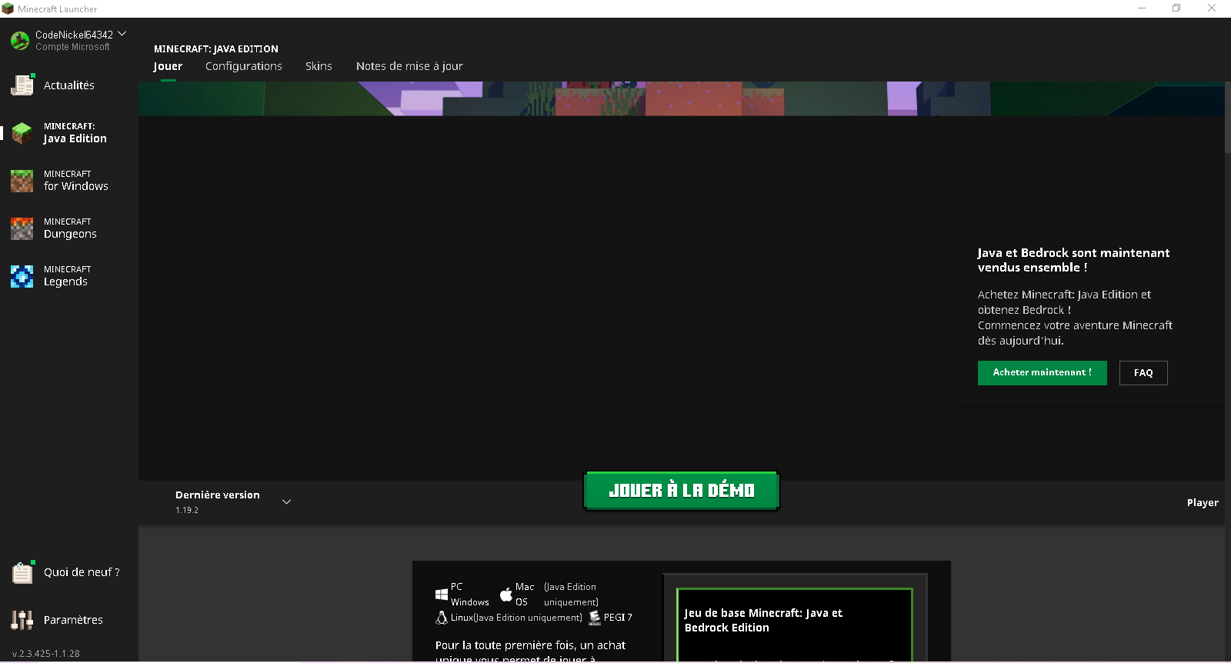The height and width of the screenshot is (663, 1231).
Task: Open the Paramètres sliders icon
Action: click(x=22, y=620)
